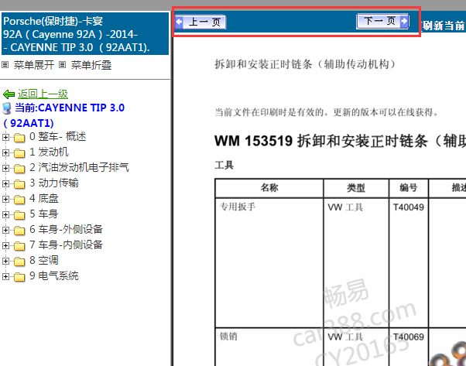Image resolution: width=466 pixels, height=366 pixels.
Task: Expand the 2 汽油发动机电子排气 node
Action: pyautogui.click(x=5, y=168)
